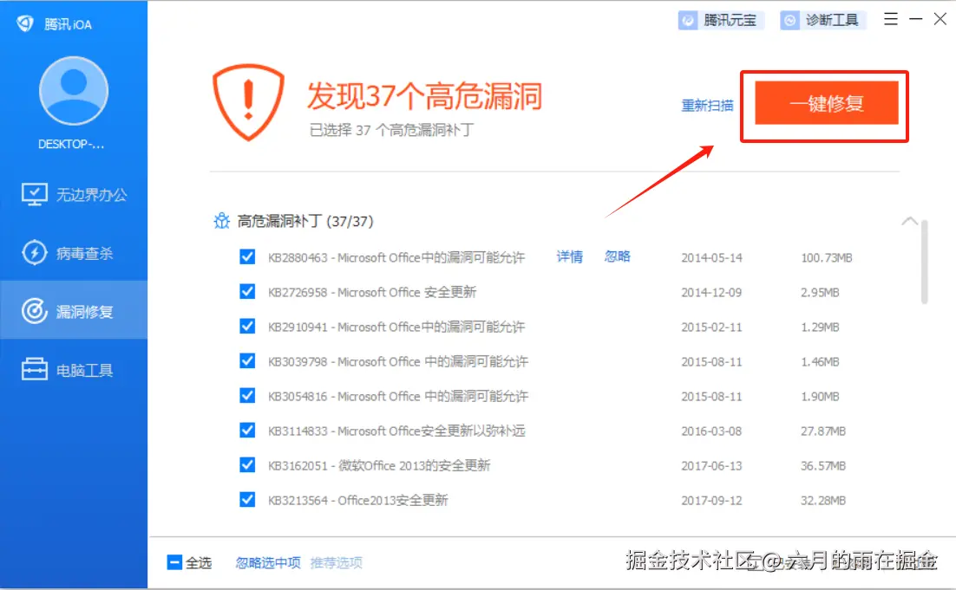Image resolution: width=956 pixels, height=590 pixels.
Task: Select the KB2726958 Microsoft Office 安全更新 row
Action: pyautogui.click(x=372, y=292)
